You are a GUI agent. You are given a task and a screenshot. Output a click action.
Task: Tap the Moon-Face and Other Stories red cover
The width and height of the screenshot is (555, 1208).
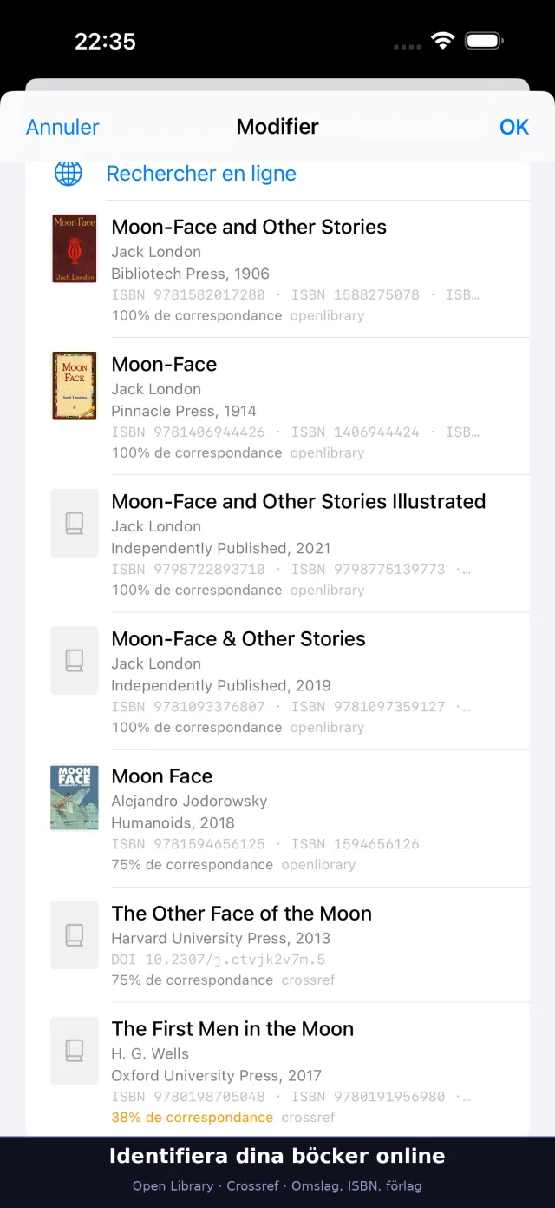[x=75, y=248]
